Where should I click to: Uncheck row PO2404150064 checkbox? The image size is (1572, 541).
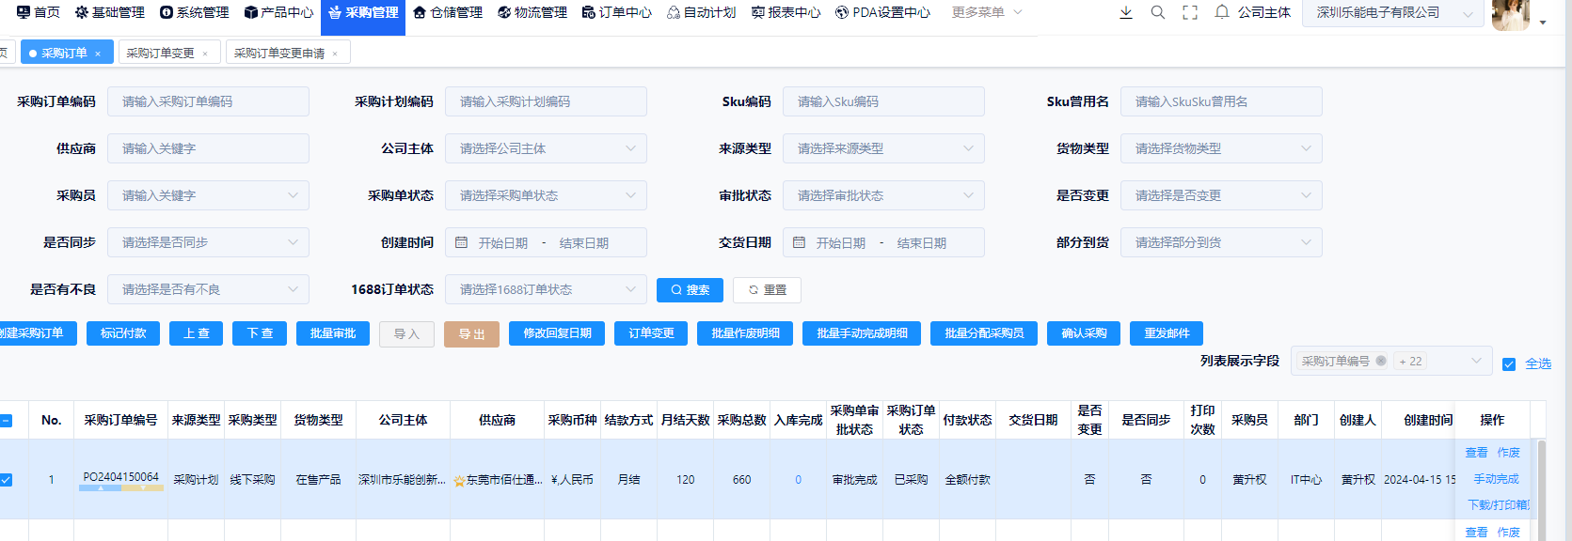pos(6,480)
